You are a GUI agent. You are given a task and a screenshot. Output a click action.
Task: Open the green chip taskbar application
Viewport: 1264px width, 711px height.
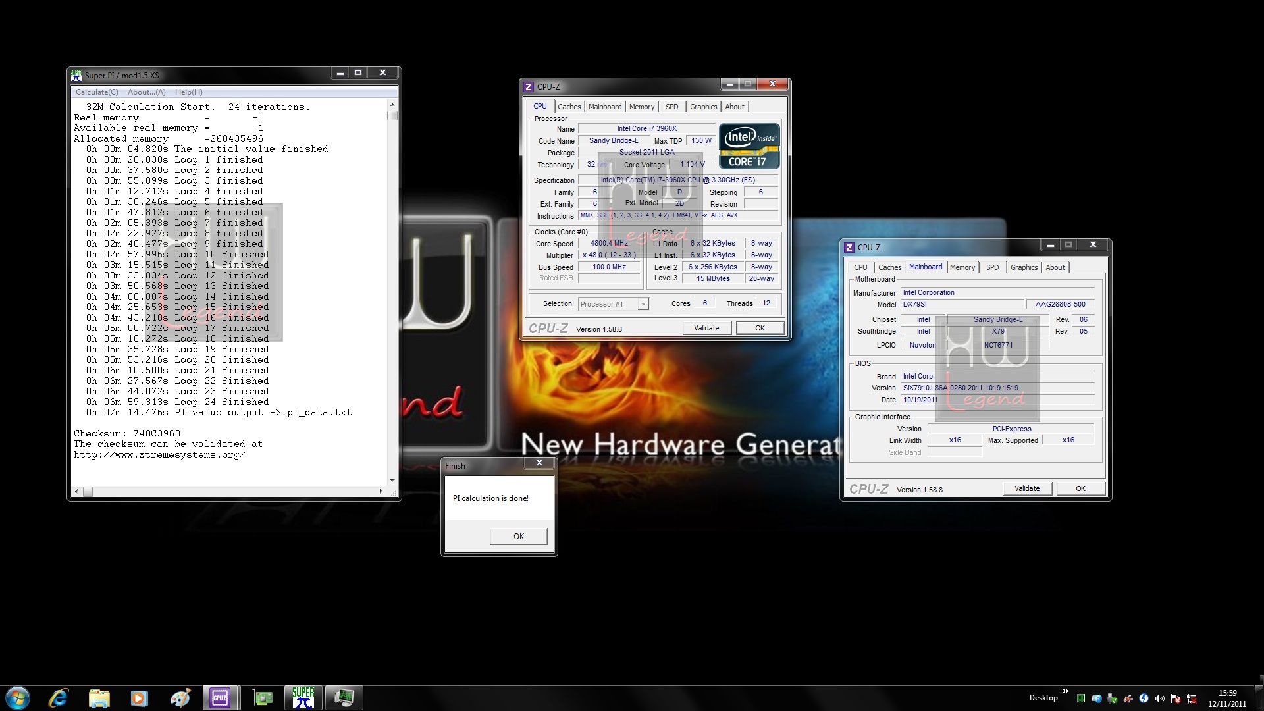pyautogui.click(x=263, y=698)
